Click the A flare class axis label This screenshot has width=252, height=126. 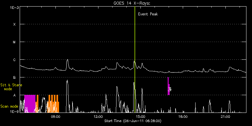point(14,95)
